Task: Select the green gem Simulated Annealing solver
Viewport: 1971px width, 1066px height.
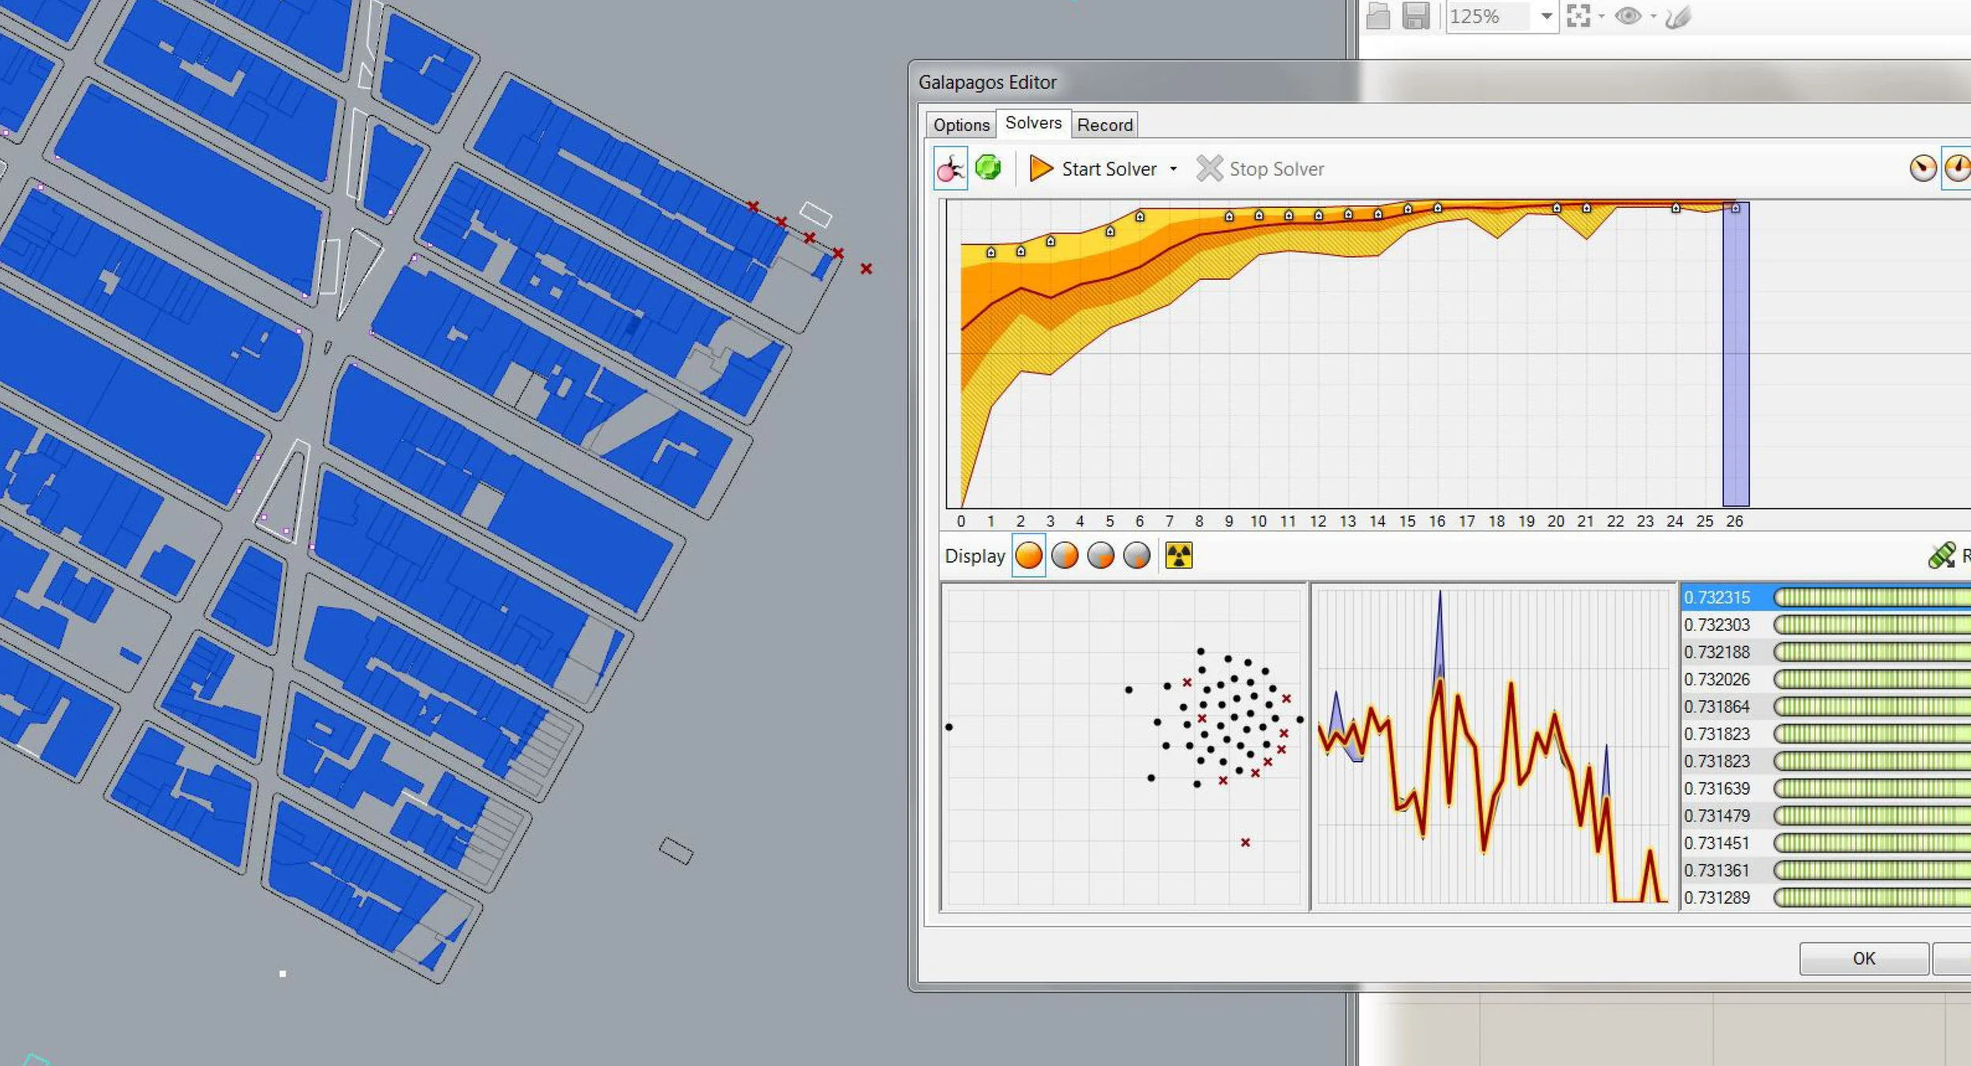Action: tap(988, 167)
